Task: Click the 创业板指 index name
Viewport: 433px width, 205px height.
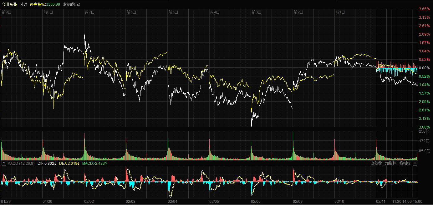Action: pyautogui.click(x=9, y=4)
